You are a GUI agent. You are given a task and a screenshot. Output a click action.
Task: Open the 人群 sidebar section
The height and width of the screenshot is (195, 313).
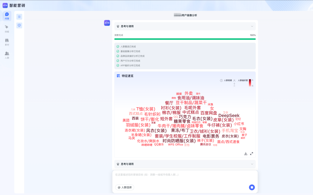(7, 55)
